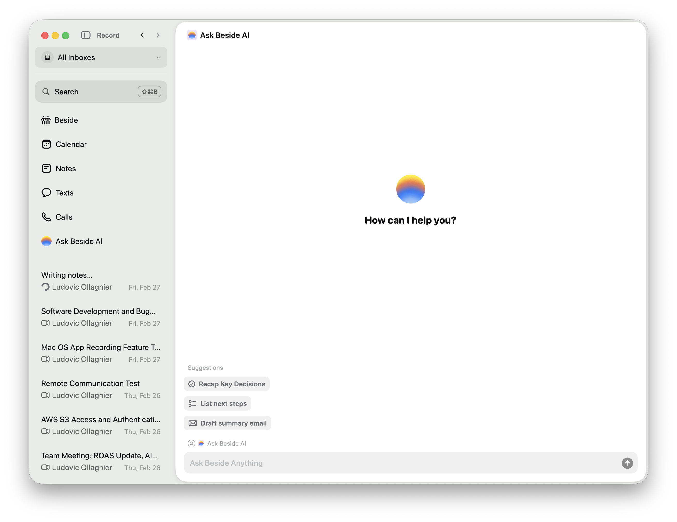Screen dimensions: 677x522
Task: Click the Ask Beside AI page title
Action: pos(225,35)
